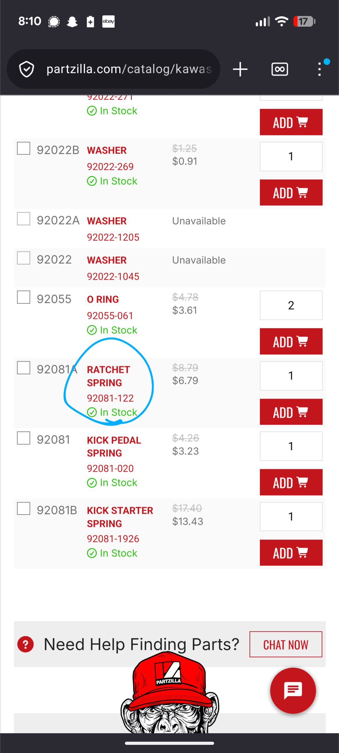This screenshot has height=753, width=339.
Task: Add Kick Starter Spring to cart
Action: click(291, 553)
